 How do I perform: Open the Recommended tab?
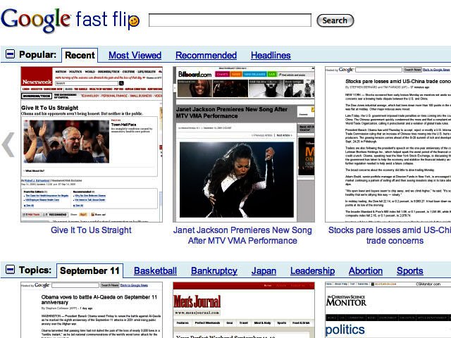pyautogui.click(x=206, y=55)
